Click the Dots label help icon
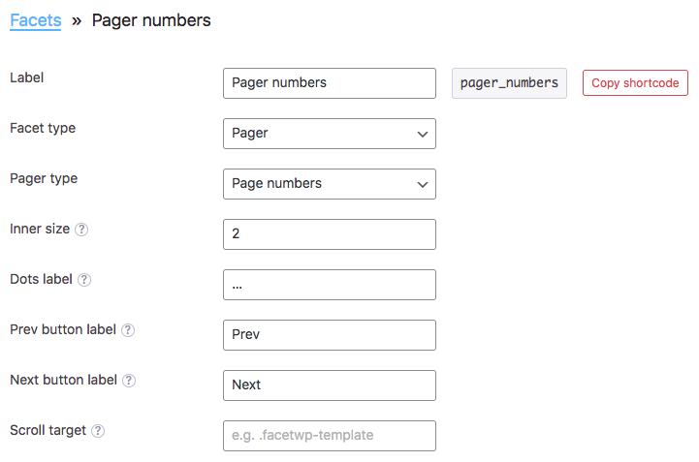 84,280
